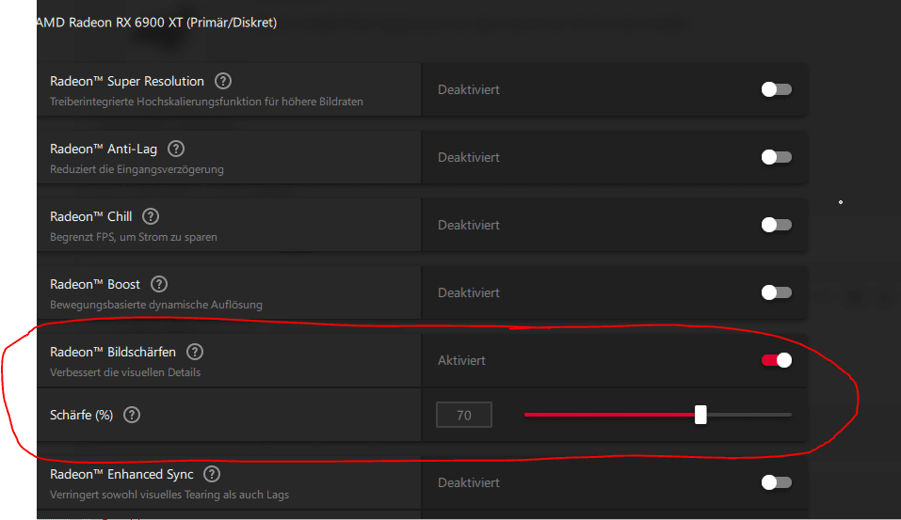Activate the Radeon Chill toggle

click(777, 225)
